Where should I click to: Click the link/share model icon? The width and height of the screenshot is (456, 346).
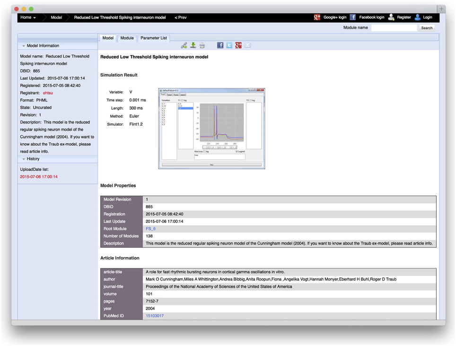click(184, 45)
